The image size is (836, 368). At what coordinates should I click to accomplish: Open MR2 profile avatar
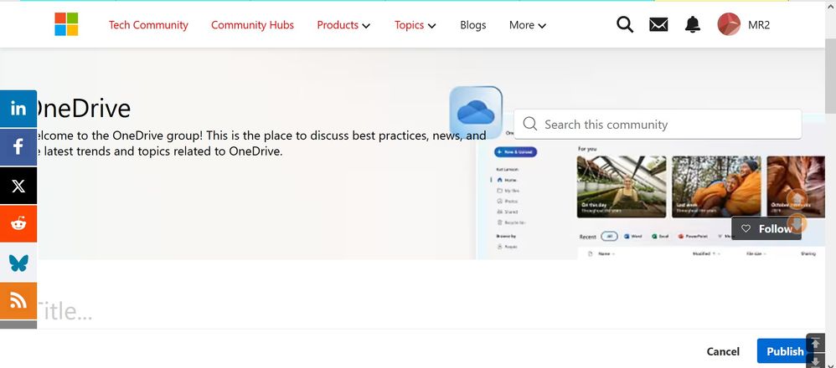pyautogui.click(x=729, y=24)
